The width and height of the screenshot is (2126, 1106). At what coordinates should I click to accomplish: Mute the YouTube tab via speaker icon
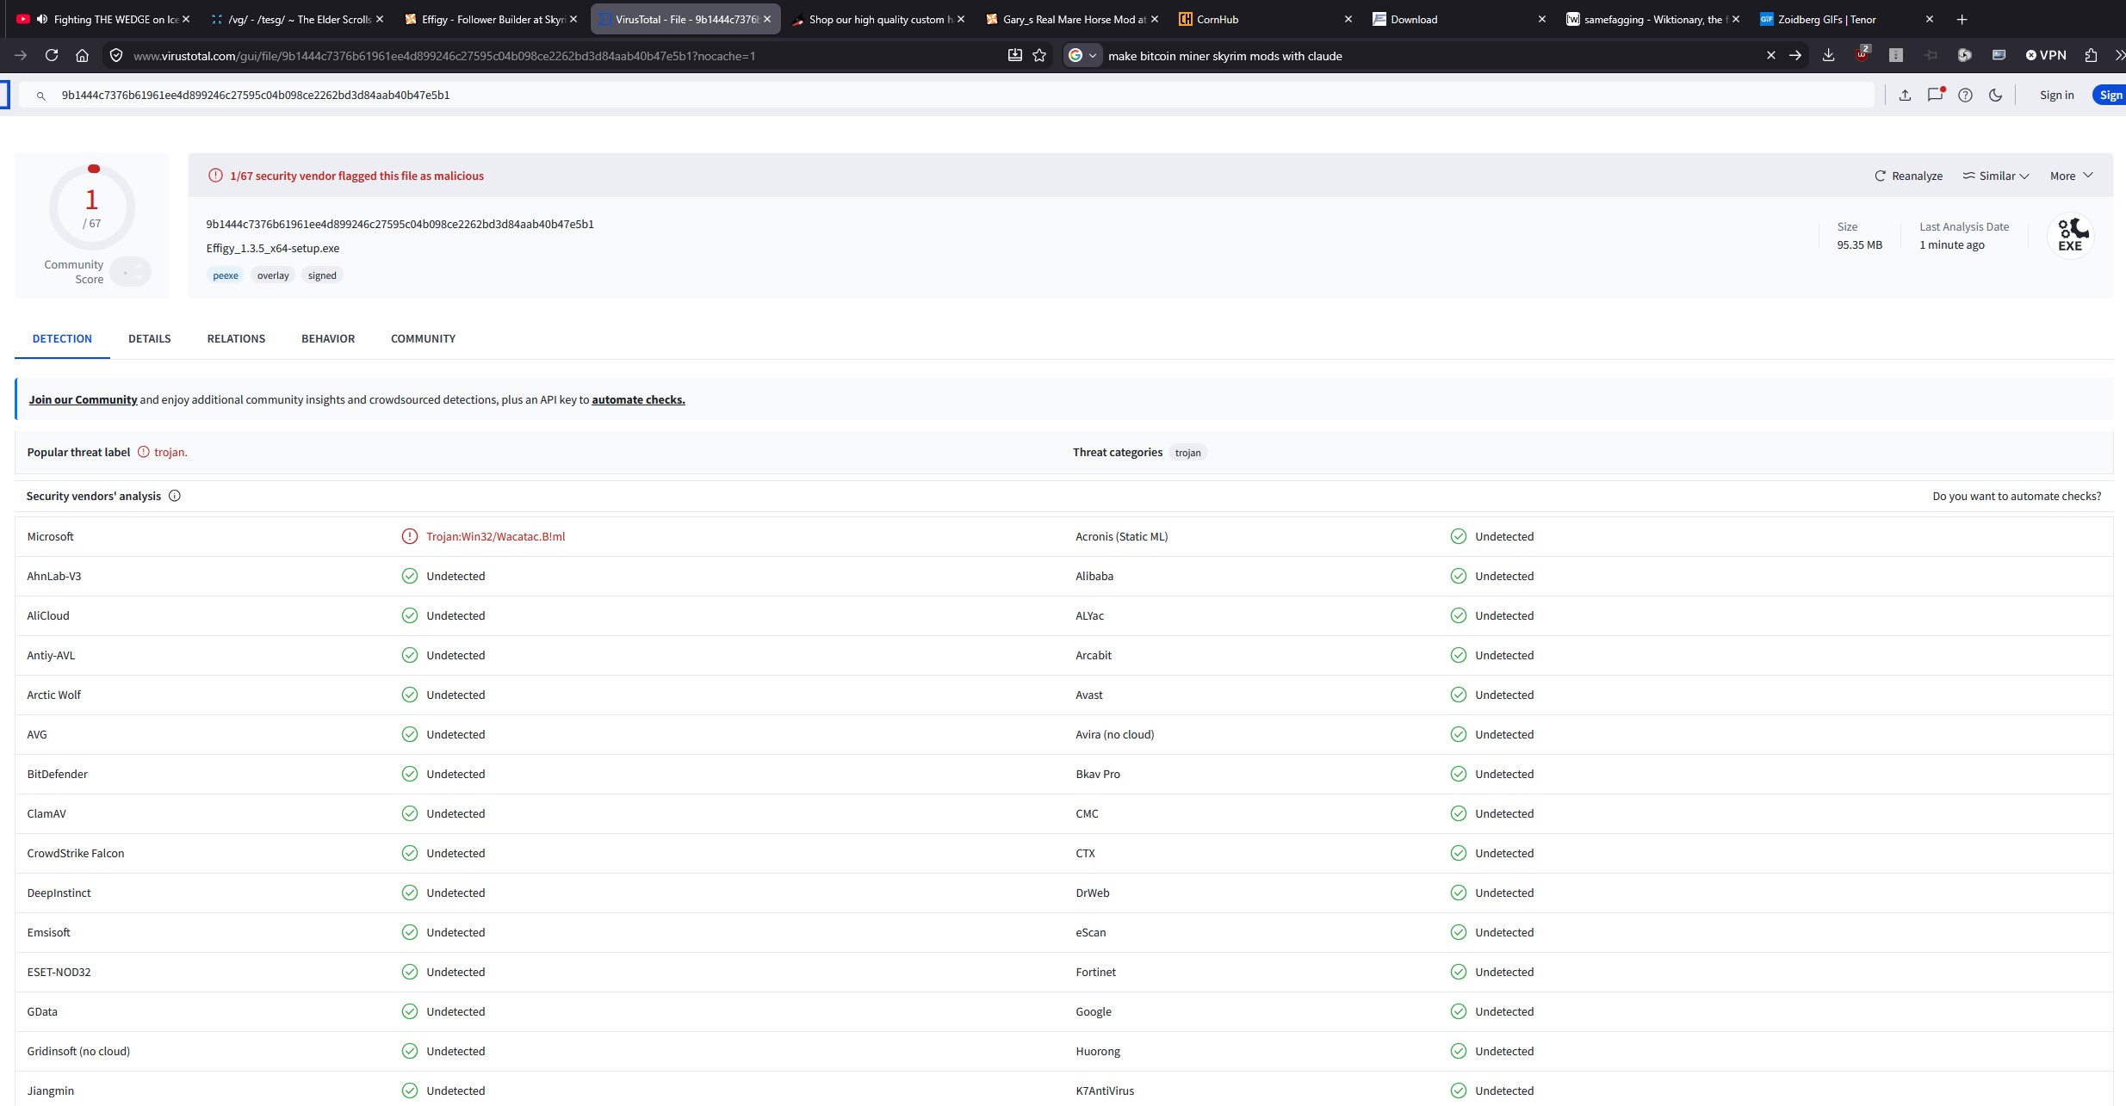coord(40,19)
